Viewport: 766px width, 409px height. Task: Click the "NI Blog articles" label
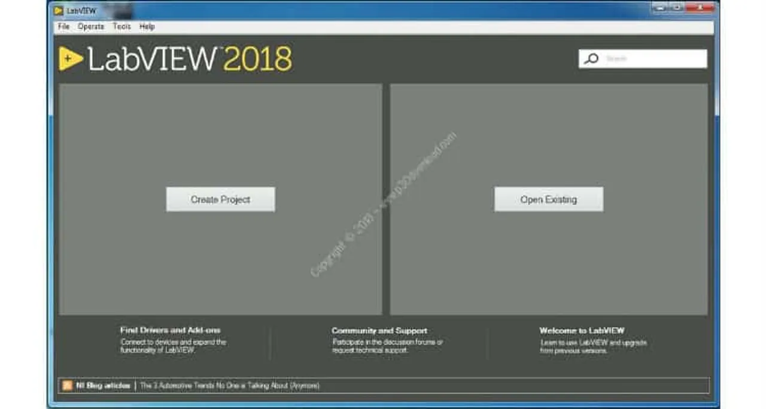(103, 386)
